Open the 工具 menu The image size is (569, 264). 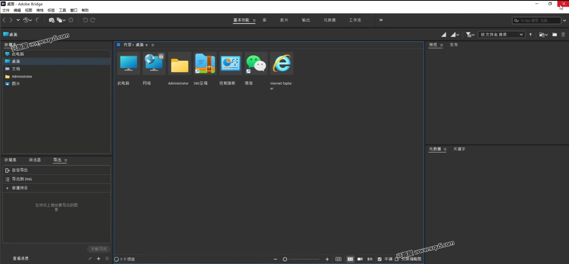coord(62,10)
